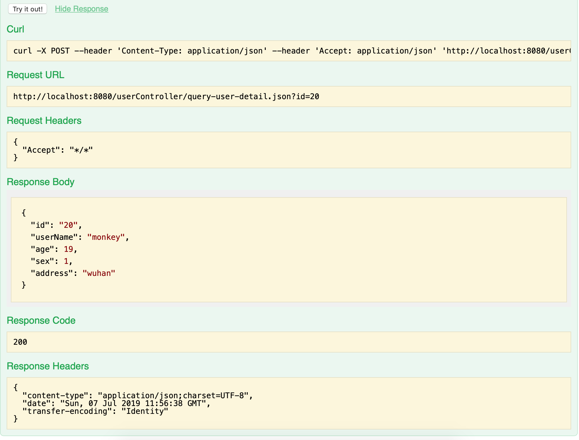This screenshot has width=579, height=440.
Task: Click the 'Try it out!' button
Action: (x=28, y=9)
